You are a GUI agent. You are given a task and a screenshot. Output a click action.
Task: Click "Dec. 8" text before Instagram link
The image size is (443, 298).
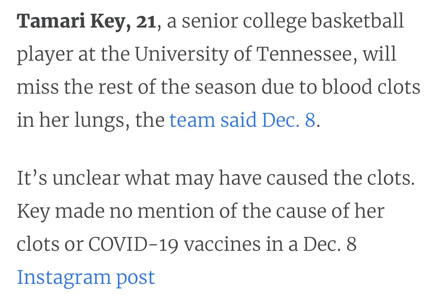330,244
